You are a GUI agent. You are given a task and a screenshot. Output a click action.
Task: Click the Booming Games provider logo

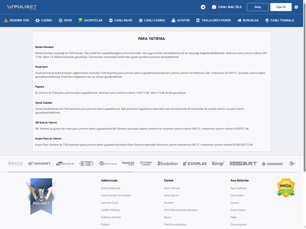pyautogui.click(x=146, y=164)
